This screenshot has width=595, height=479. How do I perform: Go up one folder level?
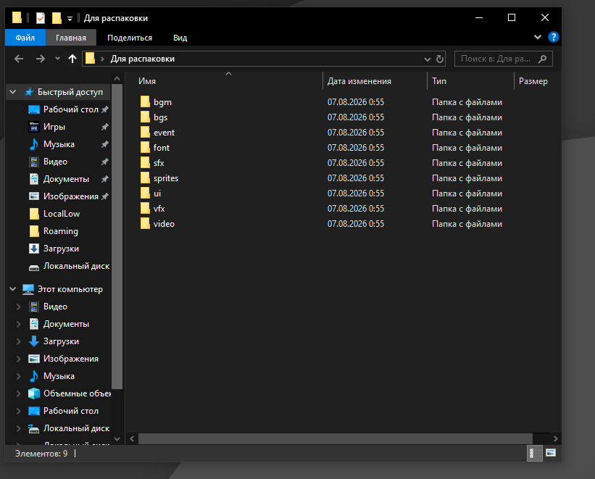tap(72, 59)
